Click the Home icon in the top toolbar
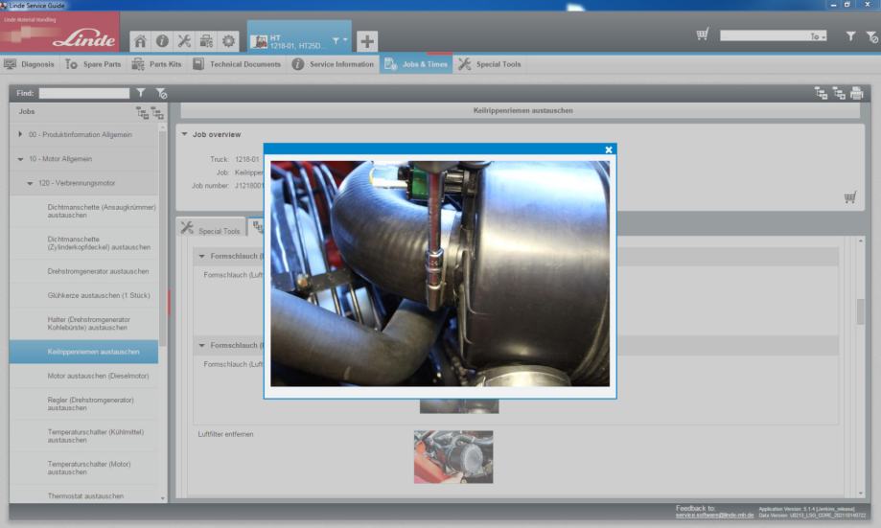This screenshot has width=881, height=528. 140,41
